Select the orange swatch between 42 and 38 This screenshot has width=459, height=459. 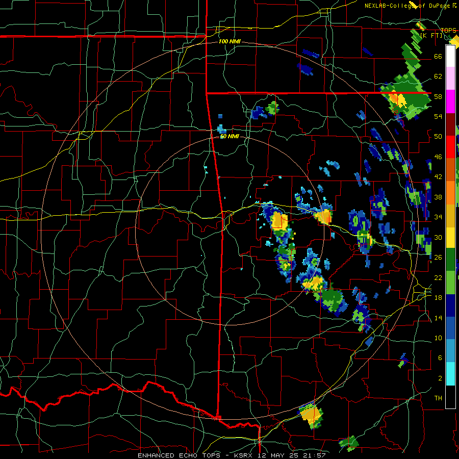pos(450,192)
